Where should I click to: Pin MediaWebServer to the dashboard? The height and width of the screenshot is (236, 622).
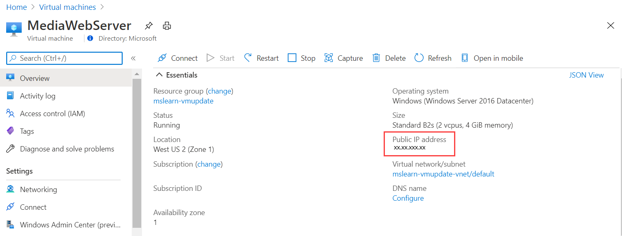pyautogui.click(x=149, y=26)
